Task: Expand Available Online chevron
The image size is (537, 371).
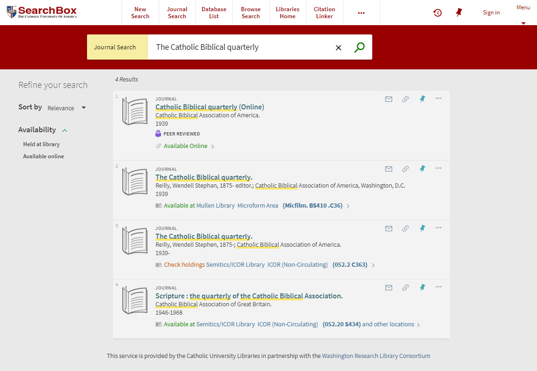Action: click(213, 147)
